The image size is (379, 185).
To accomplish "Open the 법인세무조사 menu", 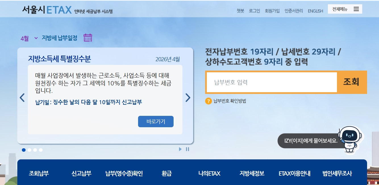I will (337, 173).
